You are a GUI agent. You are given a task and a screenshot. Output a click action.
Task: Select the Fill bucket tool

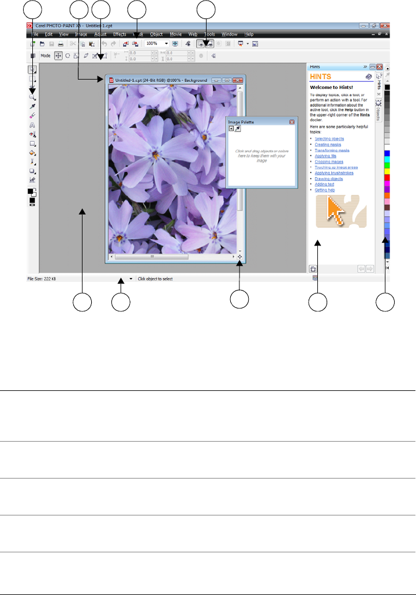point(32,153)
